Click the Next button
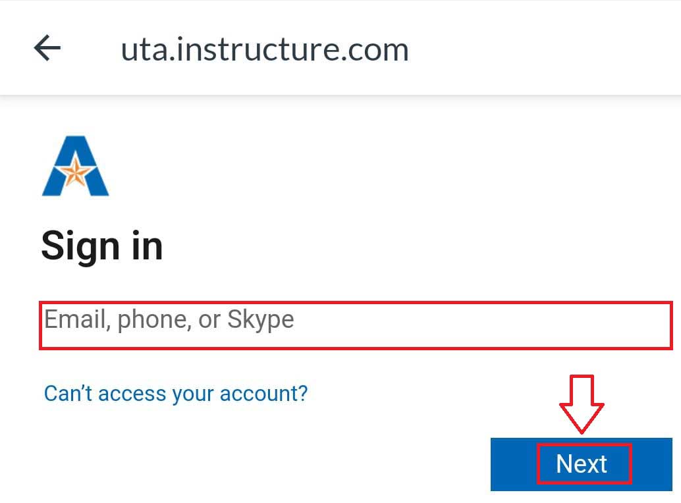Screen dimensions: 681x503 [x=582, y=464]
